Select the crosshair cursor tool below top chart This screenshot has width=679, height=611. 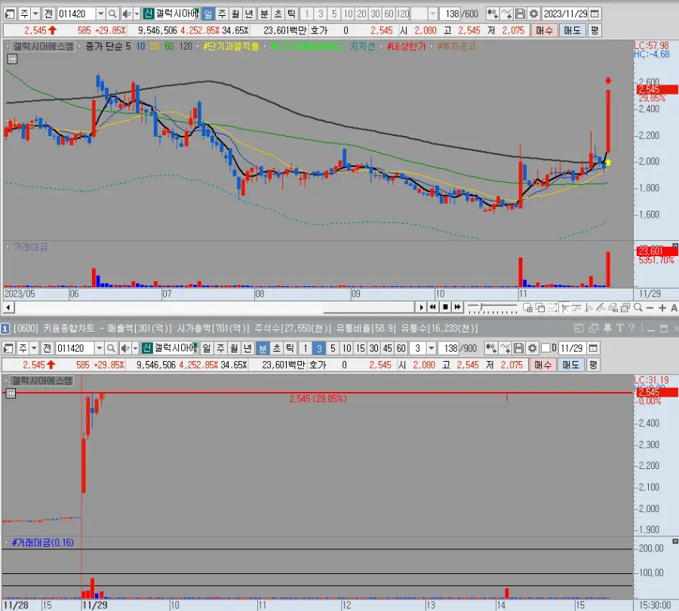[x=564, y=308]
